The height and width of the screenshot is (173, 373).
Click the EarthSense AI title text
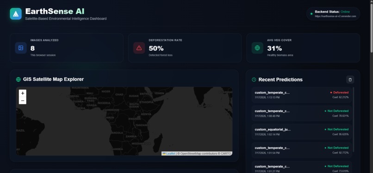click(55, 12)
